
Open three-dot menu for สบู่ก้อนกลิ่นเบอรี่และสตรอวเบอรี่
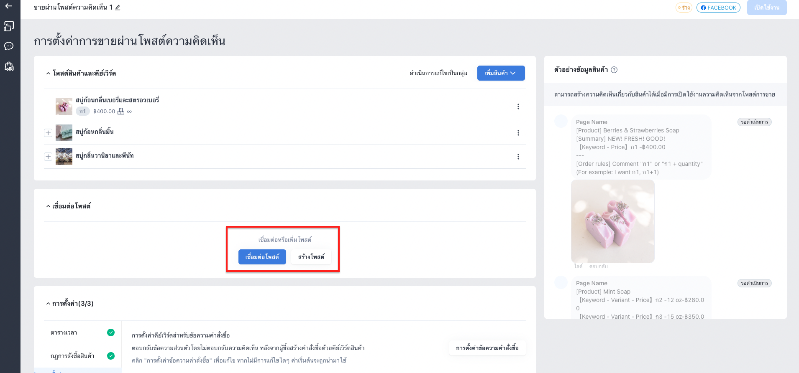point(518,107)
